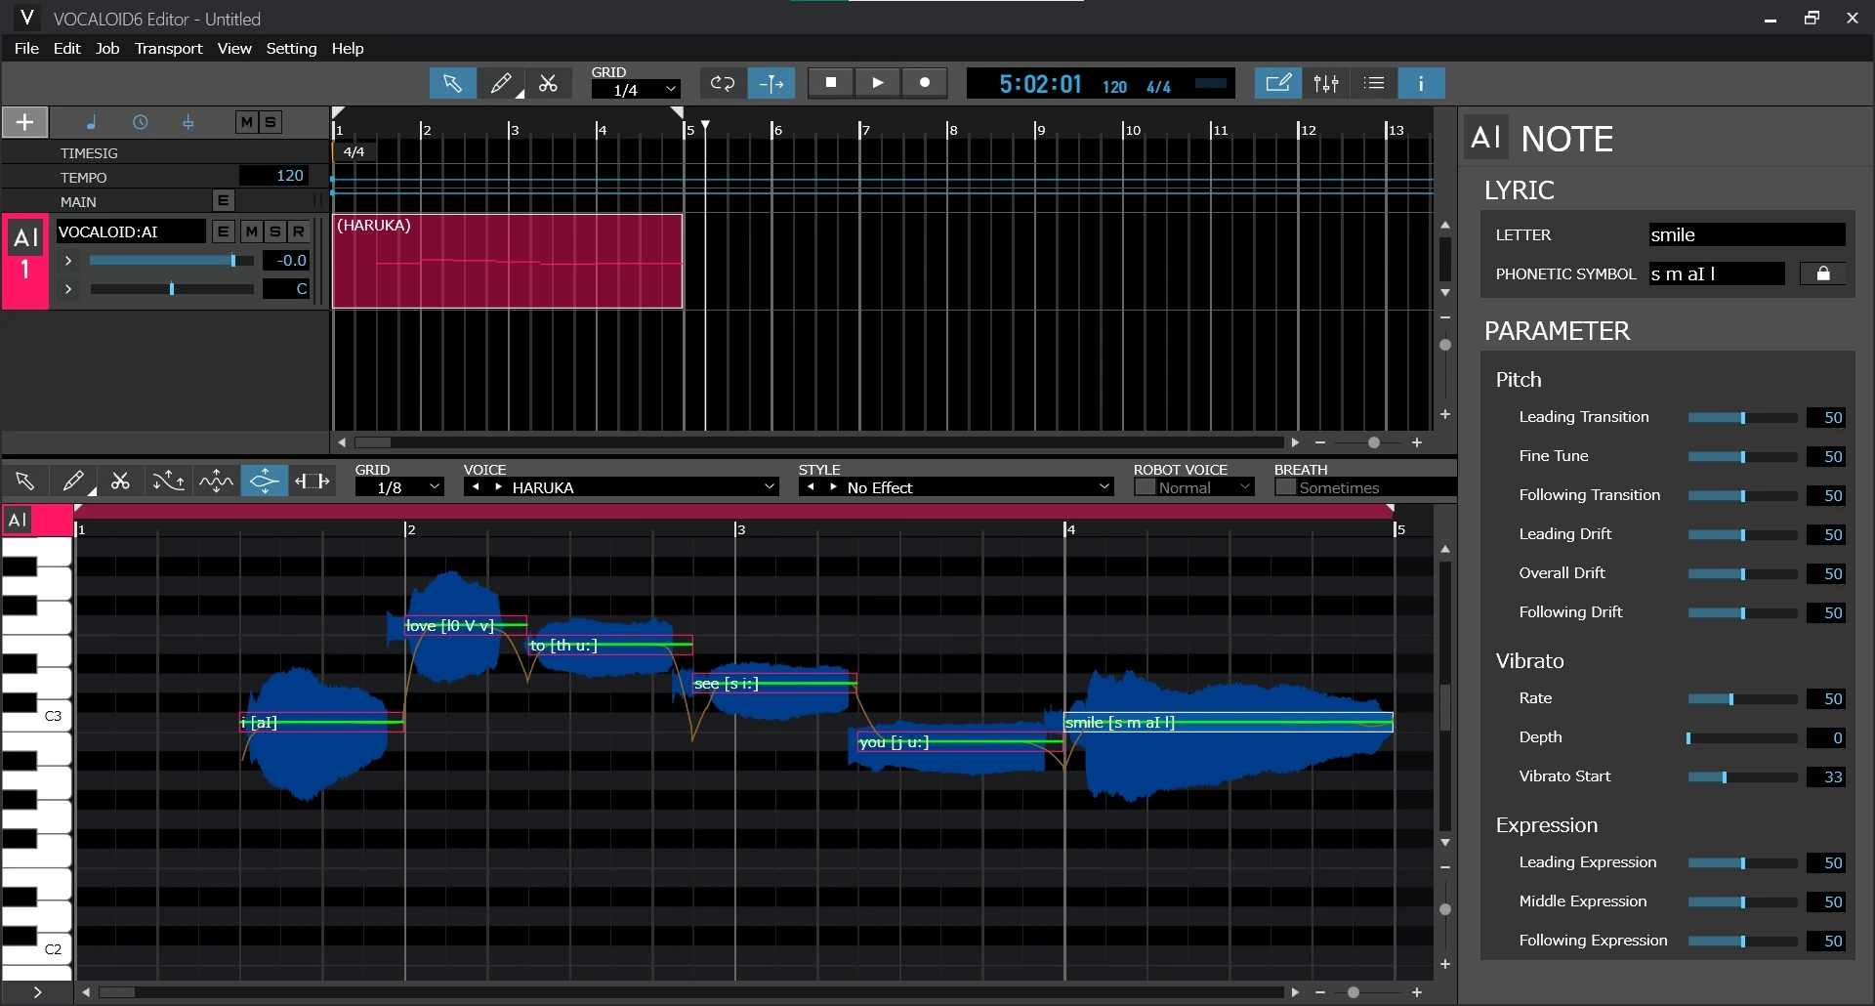This screenshot has height=1006, width=1875.
Task: Select the scissors tool in the top toolbar
Action: [x=549, y=83]
